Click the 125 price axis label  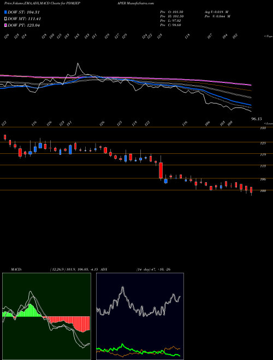(x=263, y=143)
